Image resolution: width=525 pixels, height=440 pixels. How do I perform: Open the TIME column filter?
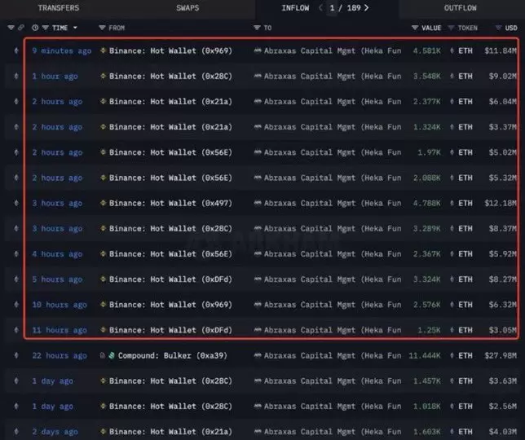coord(45,28)
